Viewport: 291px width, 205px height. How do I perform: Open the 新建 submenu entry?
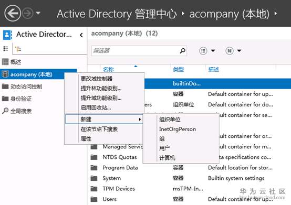point(105,119)
